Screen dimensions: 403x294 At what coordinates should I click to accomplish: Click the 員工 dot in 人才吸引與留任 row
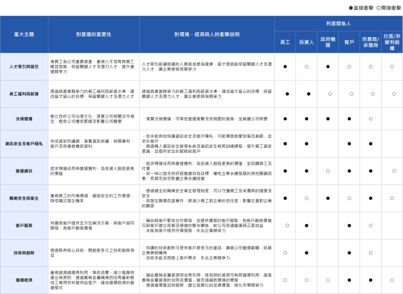pyautogui.click(x=285, y=66)
